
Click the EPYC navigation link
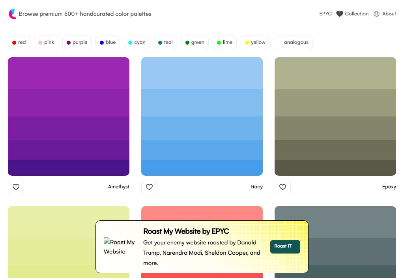(325, 14)
